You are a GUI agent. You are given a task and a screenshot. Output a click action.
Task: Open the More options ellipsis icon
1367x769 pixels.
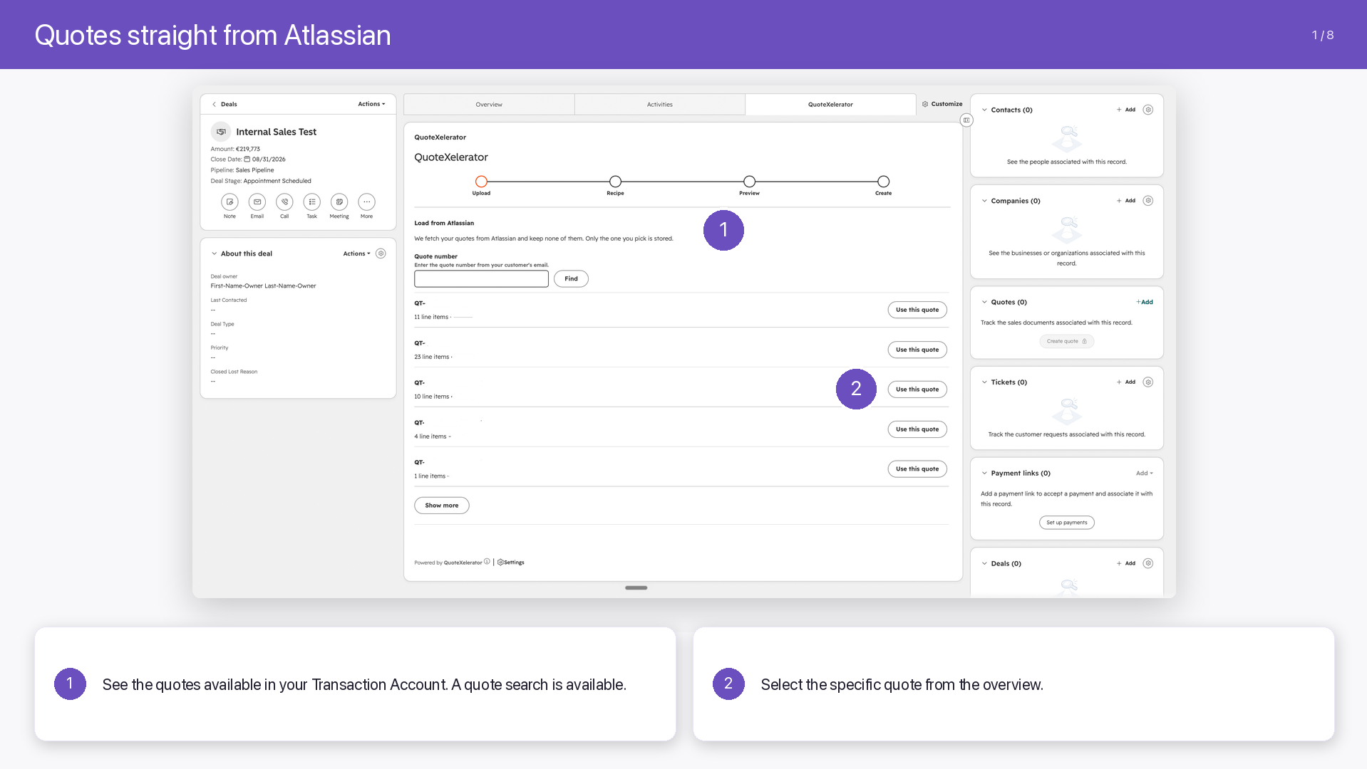[x=366, y=202]
